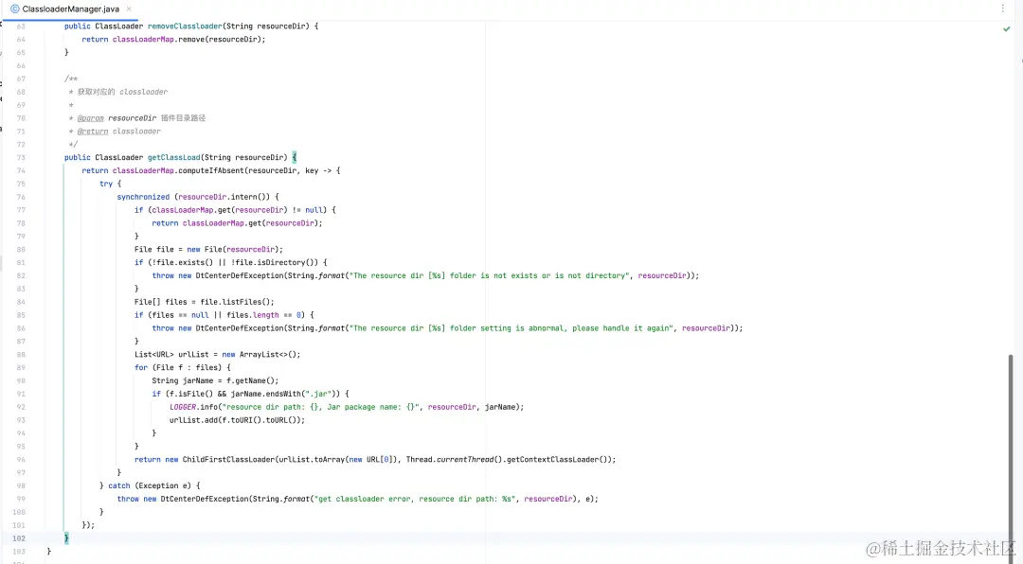Click 'File file = new File' statement
This screenshot has height=564, width=1023.
(206, 249)
